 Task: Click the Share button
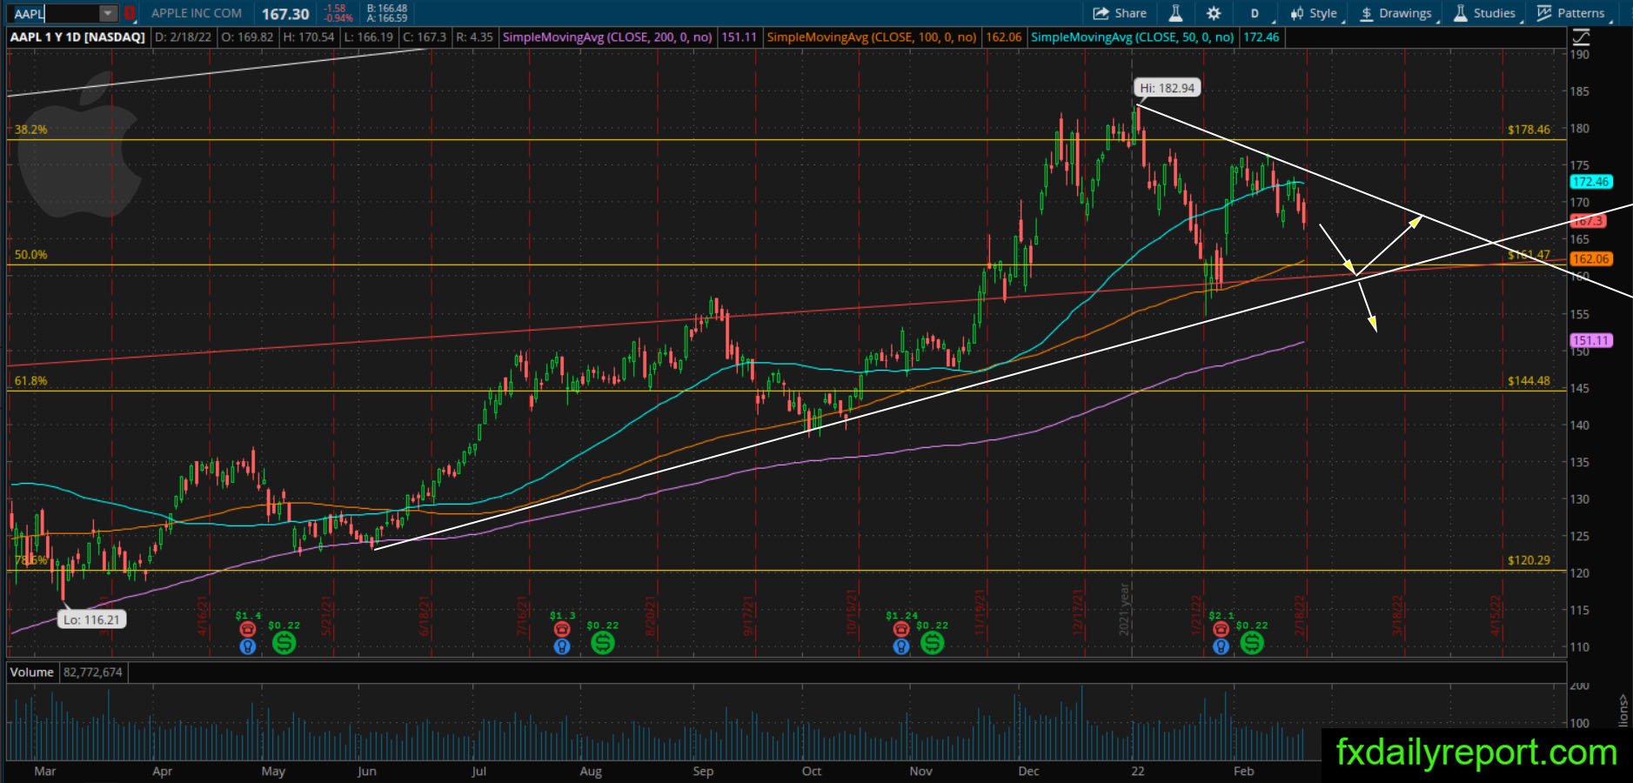point(1120,13)
